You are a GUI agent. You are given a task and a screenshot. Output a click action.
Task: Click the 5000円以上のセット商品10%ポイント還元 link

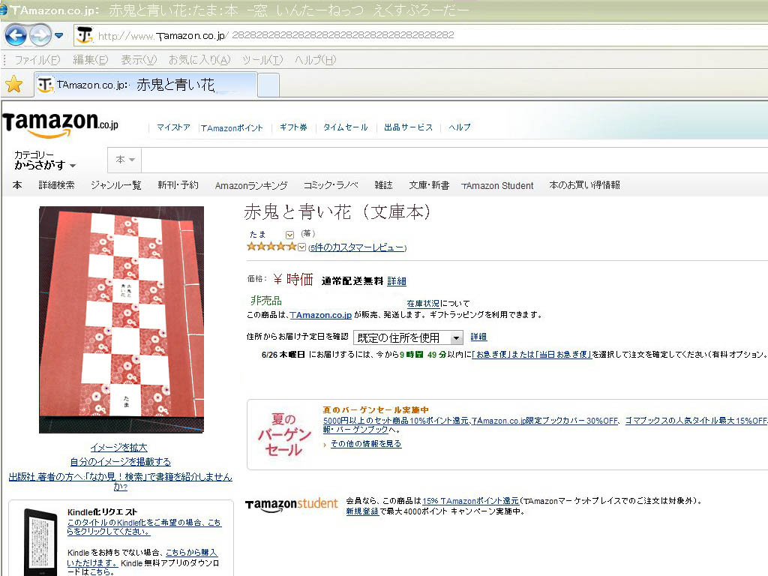[396, 421]
